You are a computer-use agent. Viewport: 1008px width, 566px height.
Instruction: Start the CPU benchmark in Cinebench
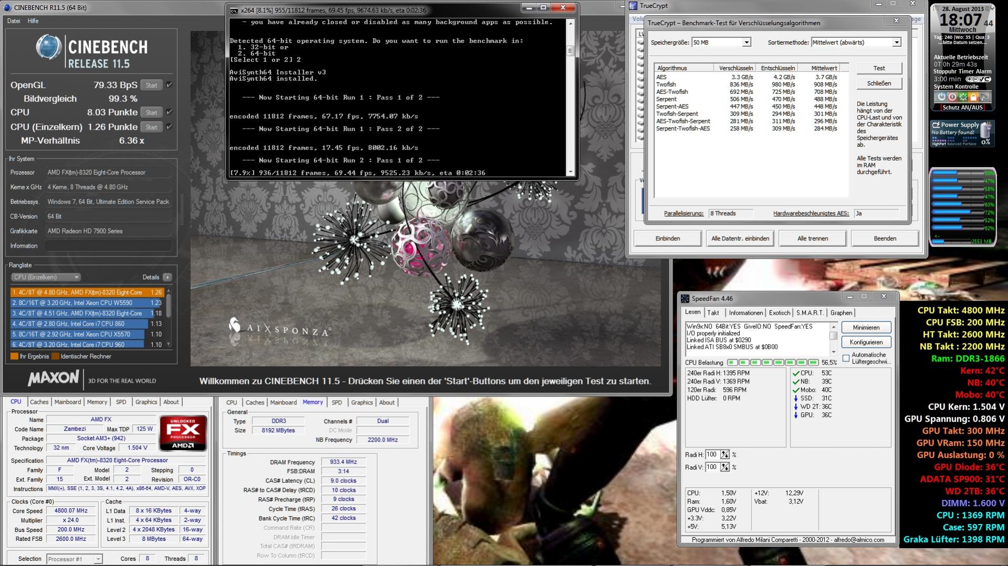coord(151,112)
